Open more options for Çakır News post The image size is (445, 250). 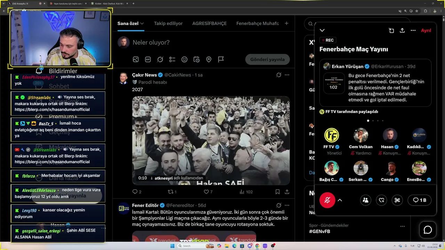click(287, 75)
